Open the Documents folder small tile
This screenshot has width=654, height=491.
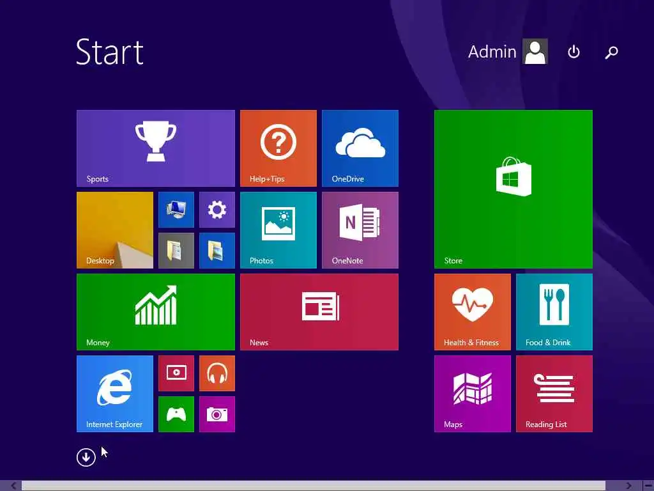tap(176, 251)
